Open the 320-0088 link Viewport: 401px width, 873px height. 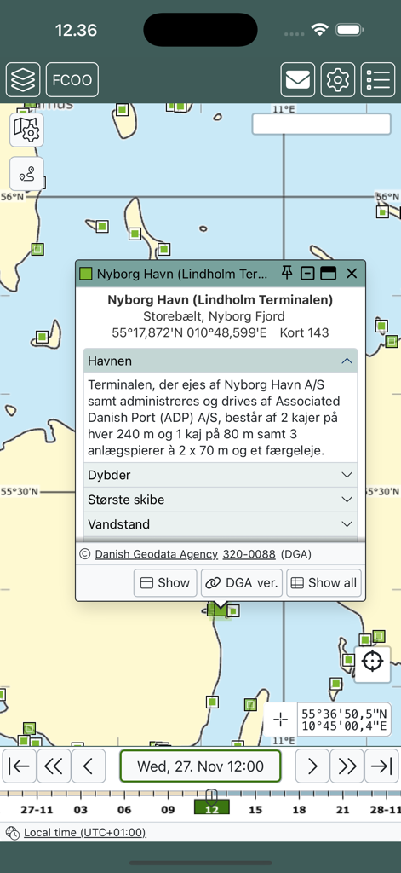(249, 554)
